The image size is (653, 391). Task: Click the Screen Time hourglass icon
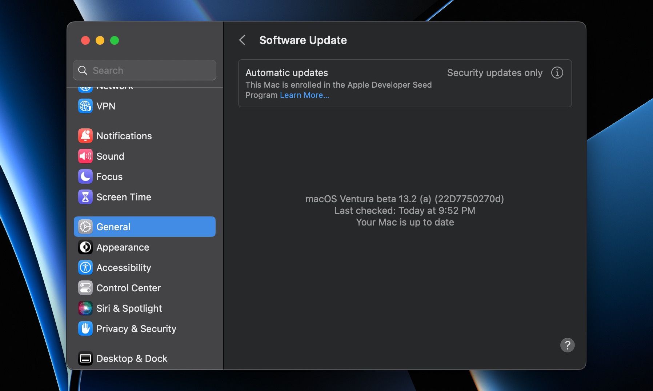(85, 197)
